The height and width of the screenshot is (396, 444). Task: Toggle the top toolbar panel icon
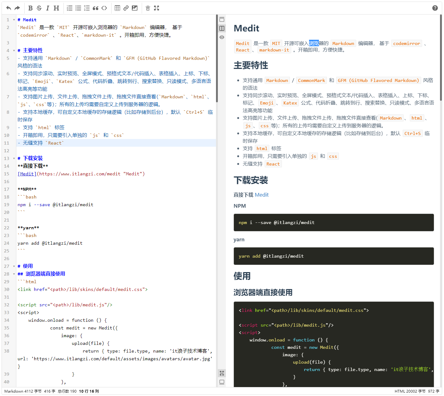222,19
